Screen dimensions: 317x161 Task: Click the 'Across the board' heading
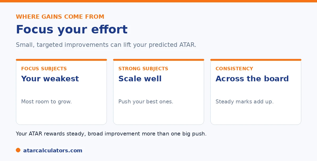[252, 79]
